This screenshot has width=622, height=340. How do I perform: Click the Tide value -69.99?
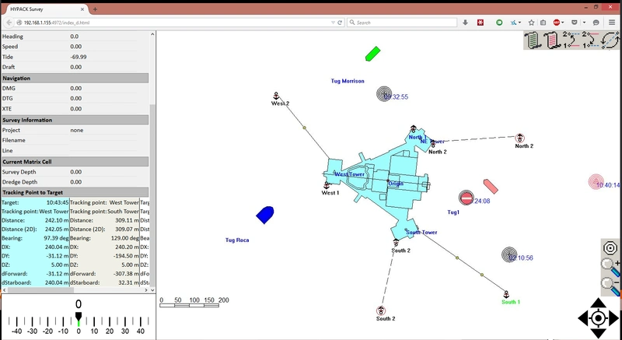(79, 57)
